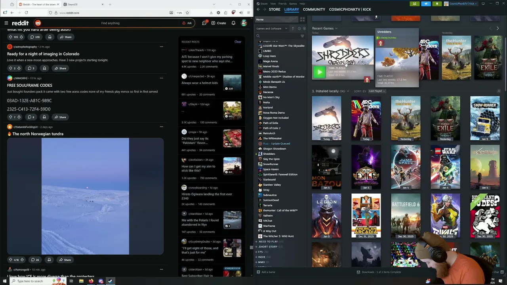Select Stardew Valley in library list
Screen dimensions: 507x285
click(x=272, y=185)
